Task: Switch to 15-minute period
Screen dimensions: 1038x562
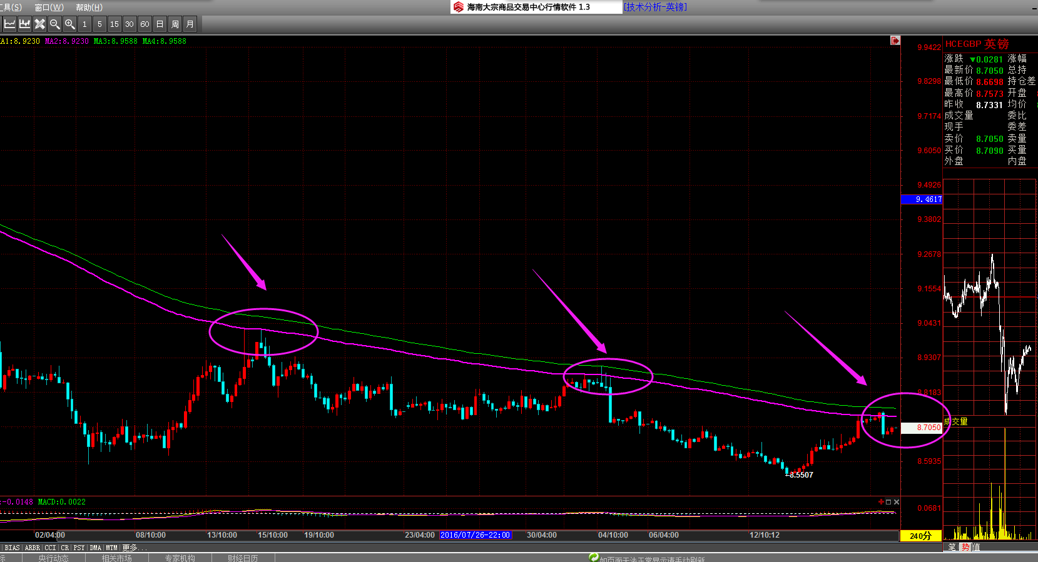Action: click(114, 24)
